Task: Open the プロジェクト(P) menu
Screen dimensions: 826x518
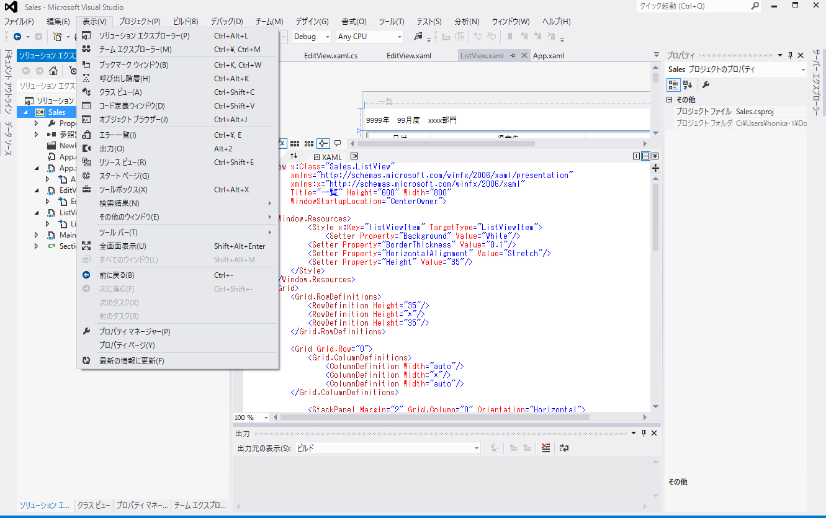Action: (x=140, y=22)
